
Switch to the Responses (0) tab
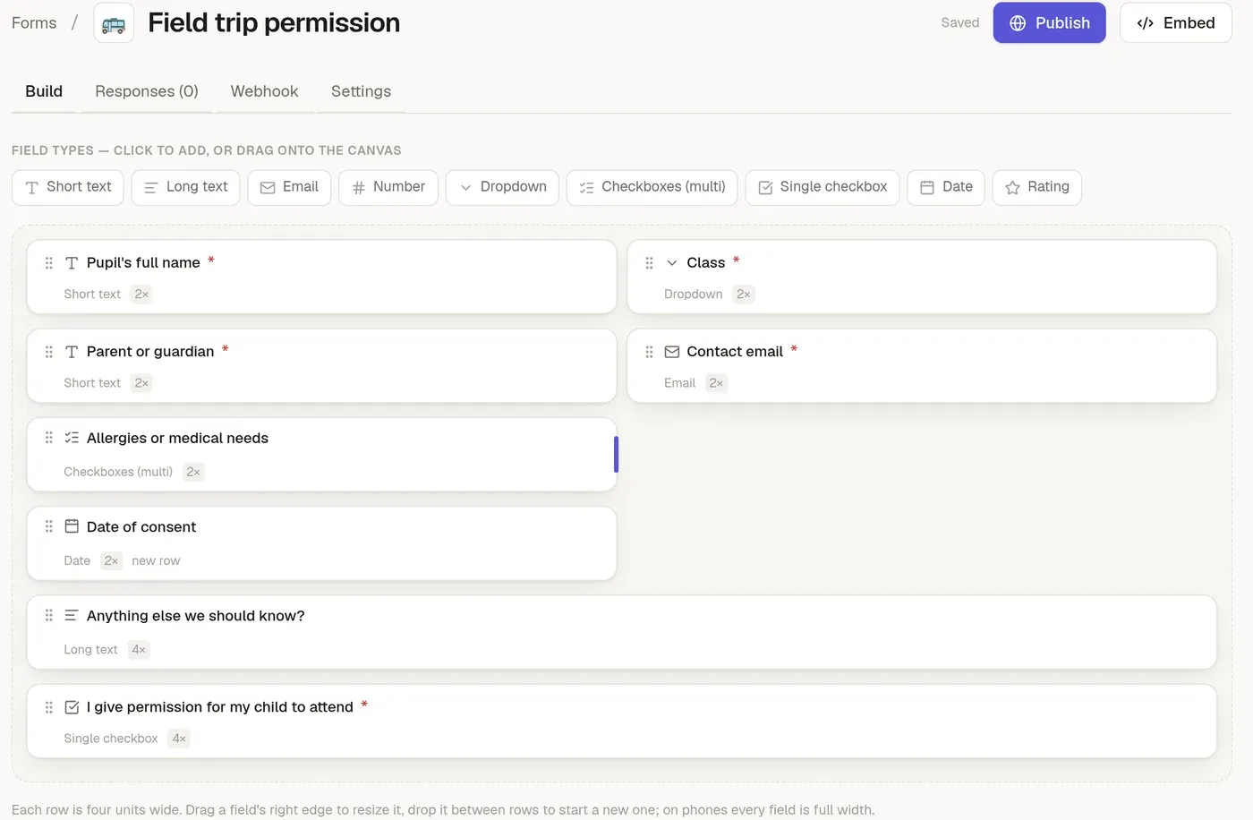click(x=147, y=91)
